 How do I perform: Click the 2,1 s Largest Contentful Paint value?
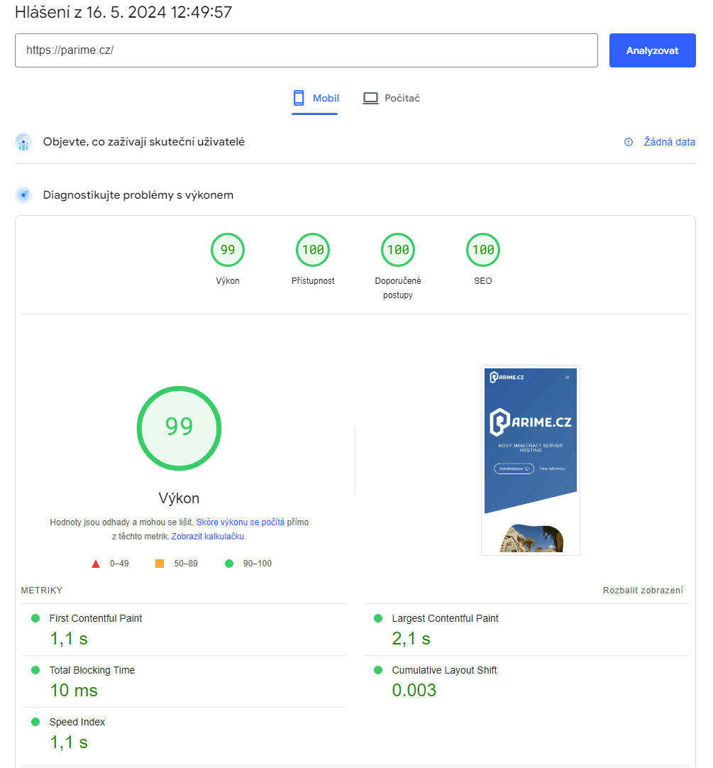pyautogui.click(x=411, y=639)
